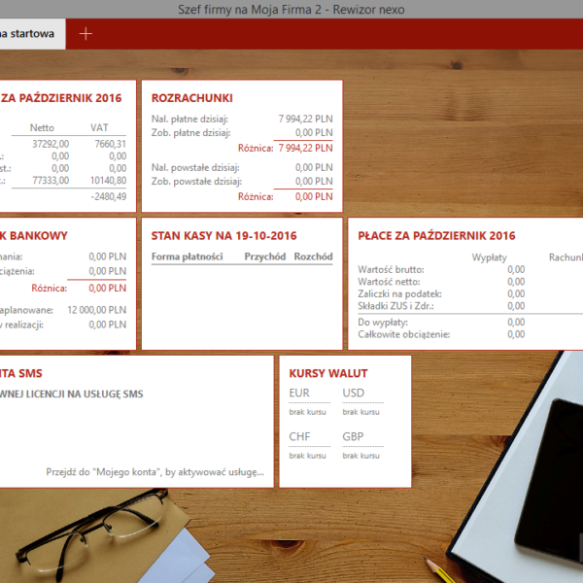
Task: Open a new tab with plus icon
Action: 86,34
